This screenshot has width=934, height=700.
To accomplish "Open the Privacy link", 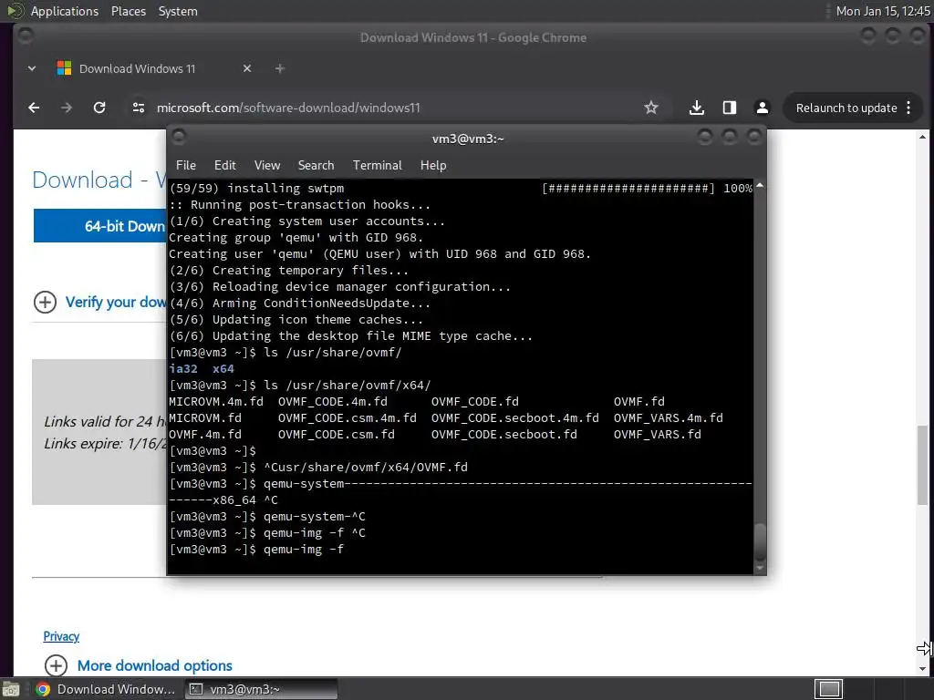I will tap(61, 636).
